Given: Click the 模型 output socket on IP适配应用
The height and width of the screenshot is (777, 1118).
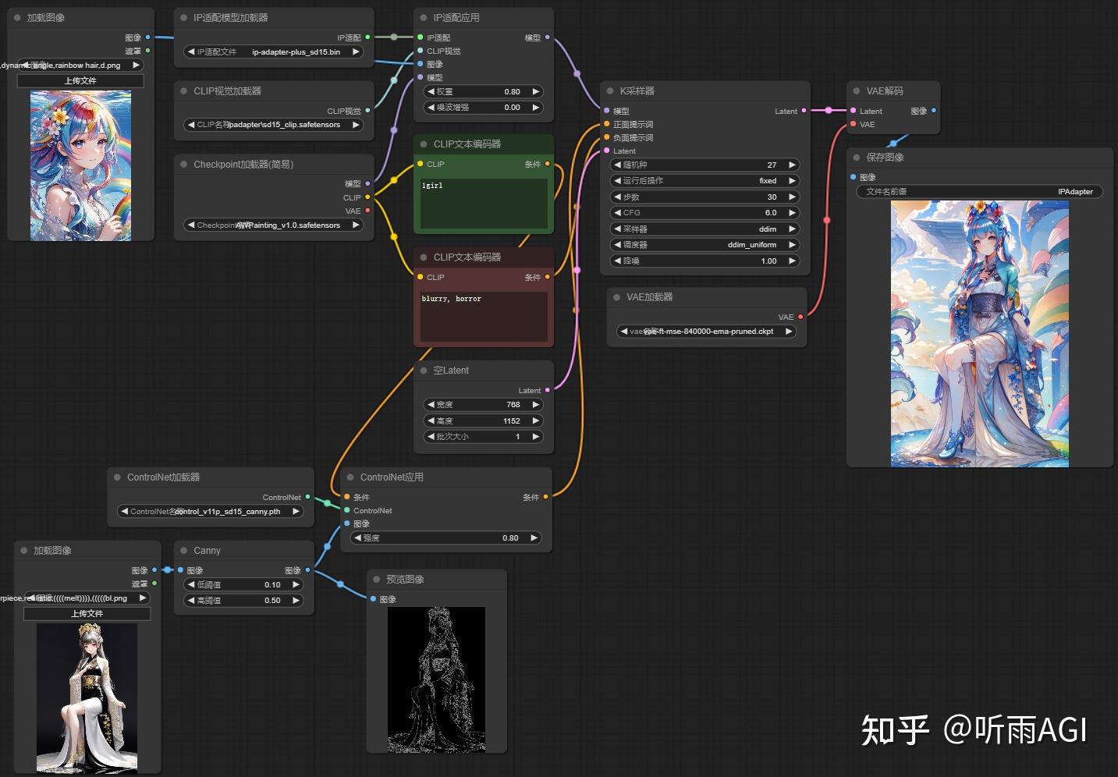Looking at the screenshot, I should tap(547, 37).
